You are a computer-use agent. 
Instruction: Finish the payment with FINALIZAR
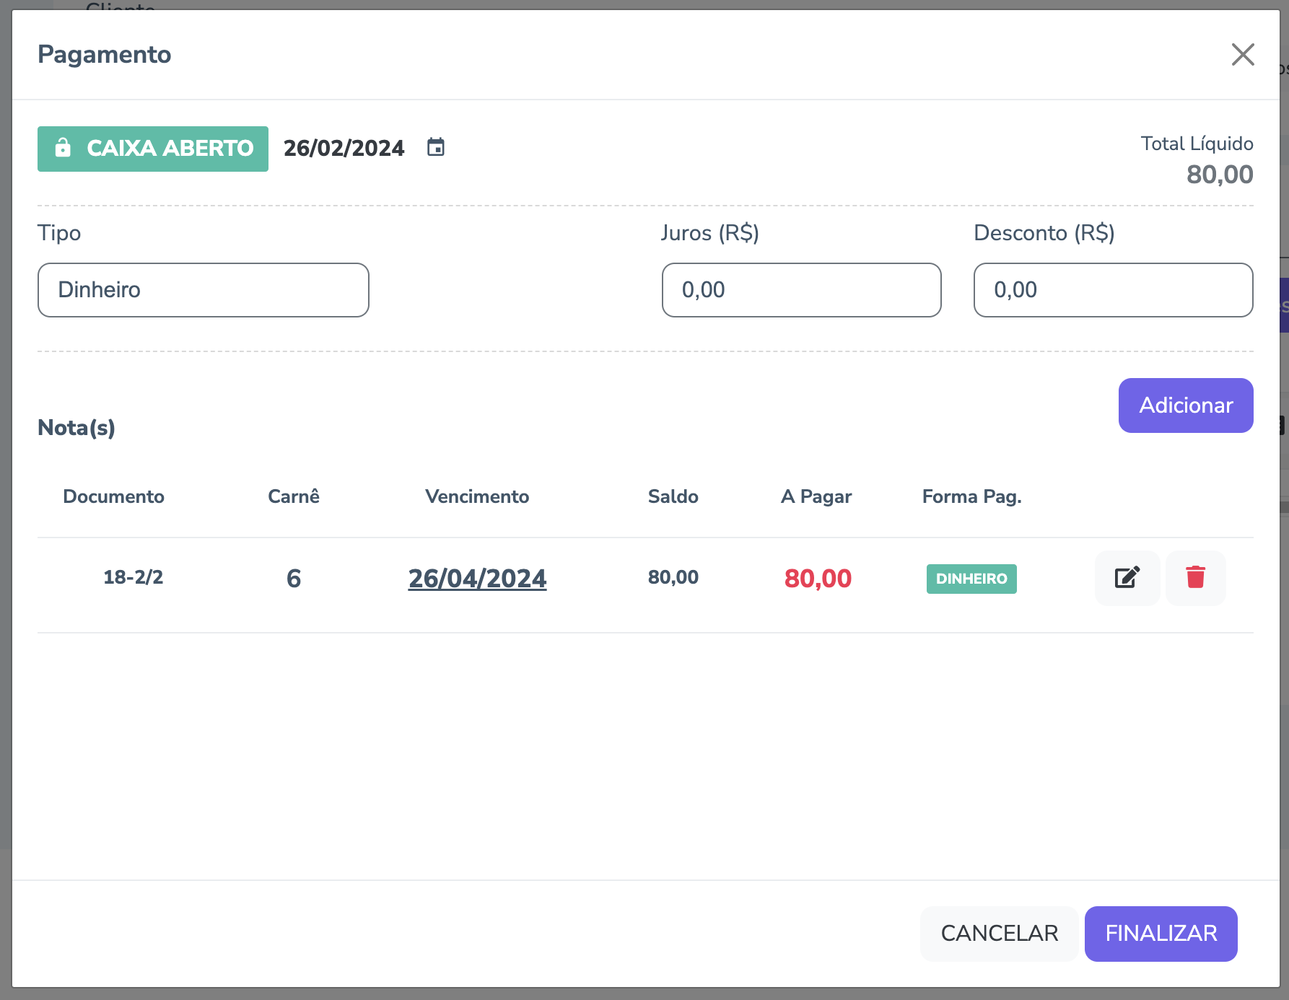[1161, 934]
